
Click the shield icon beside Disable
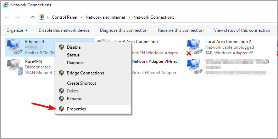point(61,47)
